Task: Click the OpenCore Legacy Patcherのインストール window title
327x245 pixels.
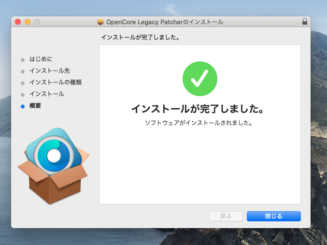Action: (164, 22)
